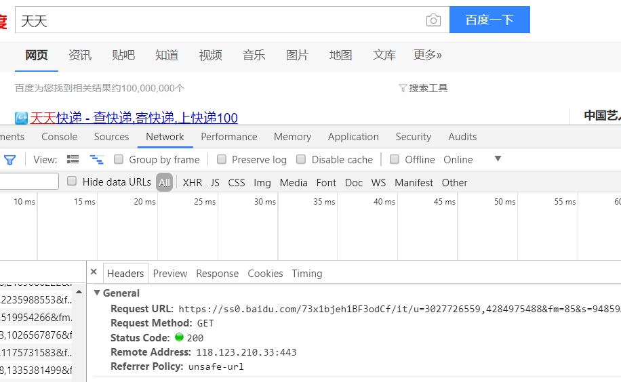Select the Headers details tab
The height and width of the screenshot is (382, 621).
click(x=125, y=274)
